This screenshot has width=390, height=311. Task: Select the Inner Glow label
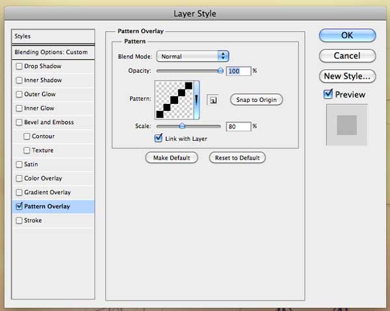pyautogui.click(x=39, y=108)
